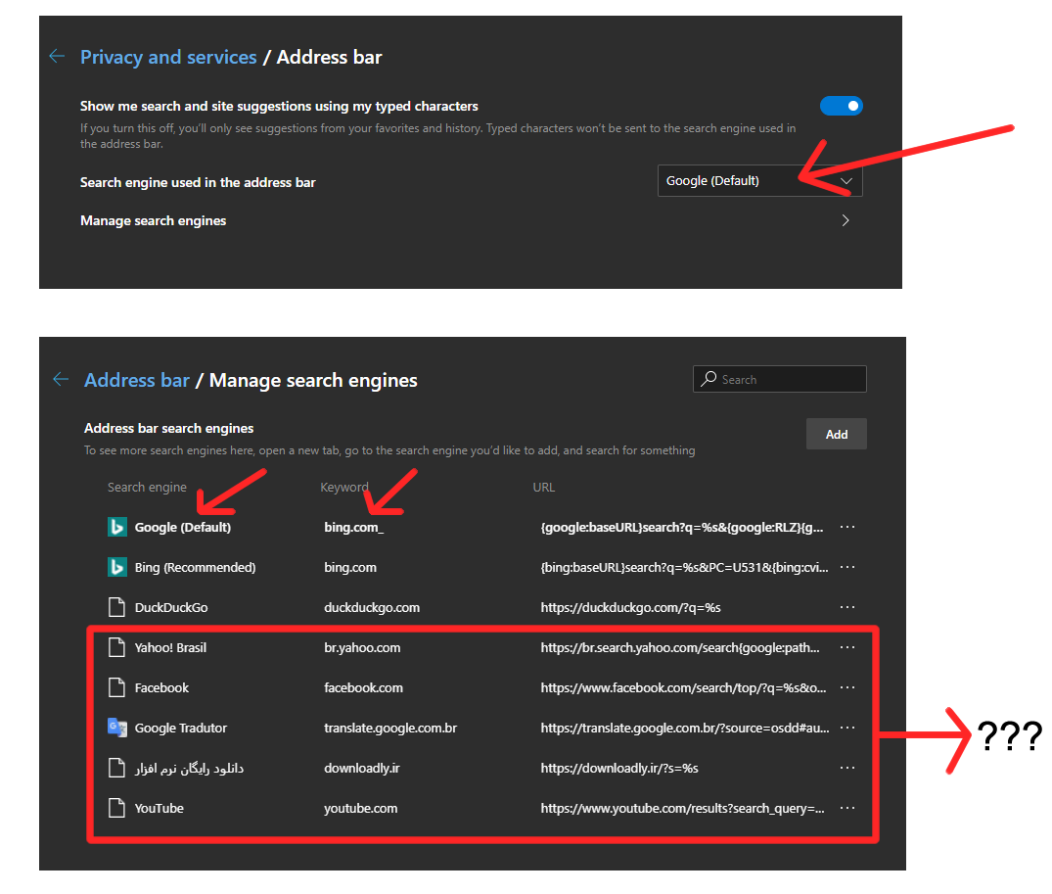This screenshot has height=894, width=1052.
Task: Click the Yahoo! Brasil page icon
Action: click(117, 647)
